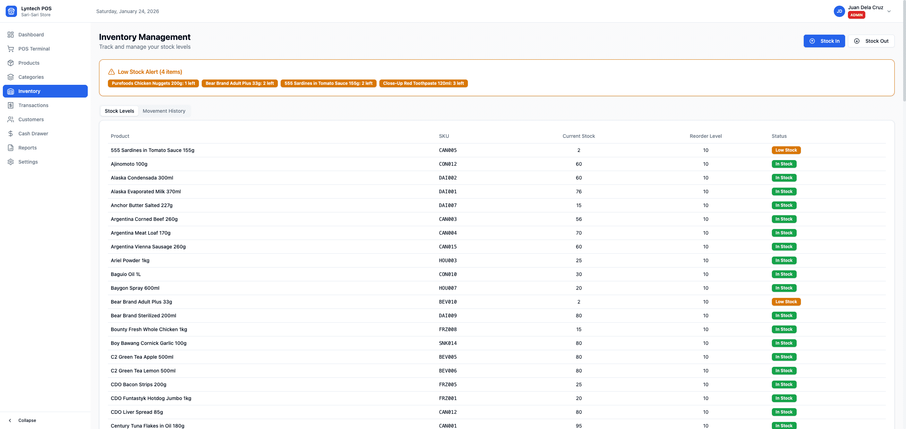Click Low Stock badge for Bear Brand Adult Plus
The width and height of the screenshot is (906, 429).
(786, 302)
